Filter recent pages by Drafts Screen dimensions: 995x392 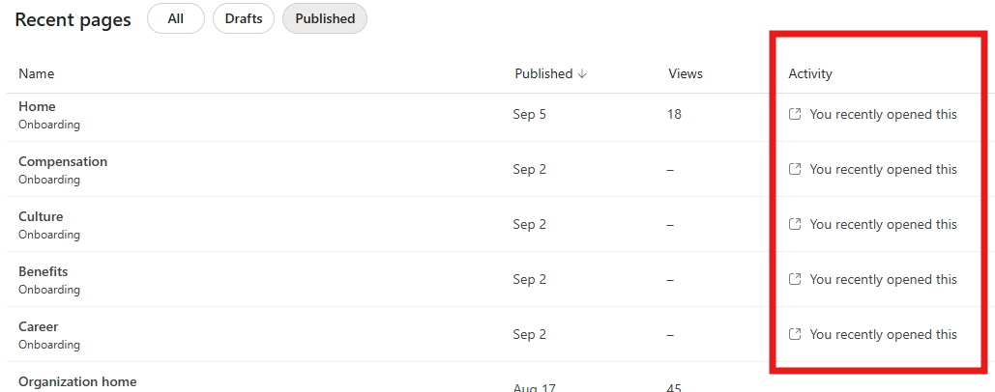[244, 18]
